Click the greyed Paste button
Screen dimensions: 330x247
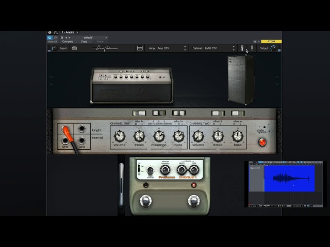[100, 42]
